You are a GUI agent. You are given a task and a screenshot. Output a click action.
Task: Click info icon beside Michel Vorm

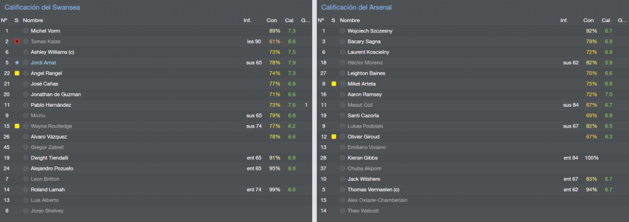click(x=26, y=31)
